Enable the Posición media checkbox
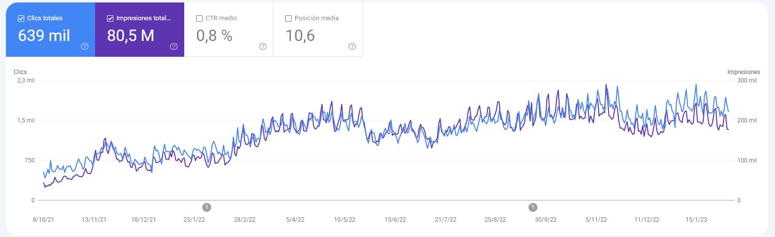This screenshot has height=237, width=775. coord(288,18)
